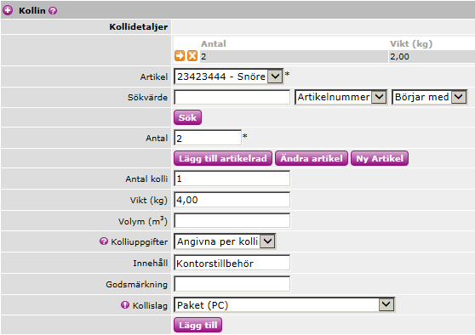475x335 pixels.
Task: Open the Artikel dropdown showing Snöre
Action: click(x=228, y=77)
